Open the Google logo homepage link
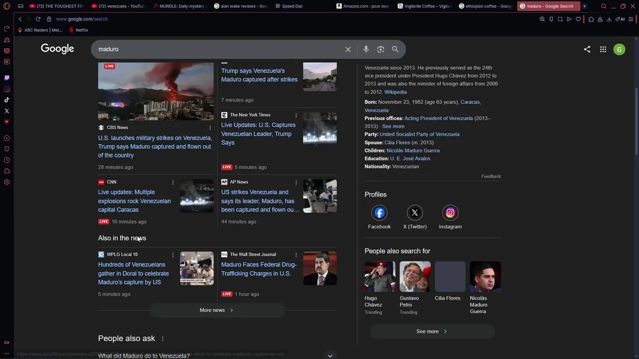Screen dimensions: 639x359 tap(57, 49)
